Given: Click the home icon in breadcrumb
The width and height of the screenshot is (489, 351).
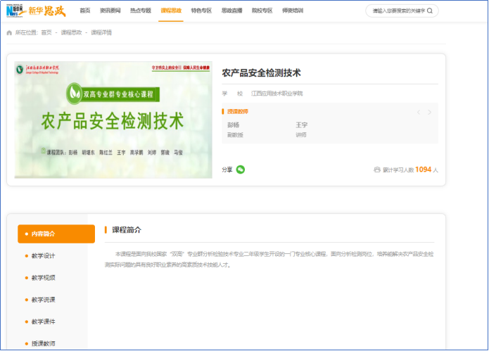Looking at the screenshot, I should tap(9, 33).
